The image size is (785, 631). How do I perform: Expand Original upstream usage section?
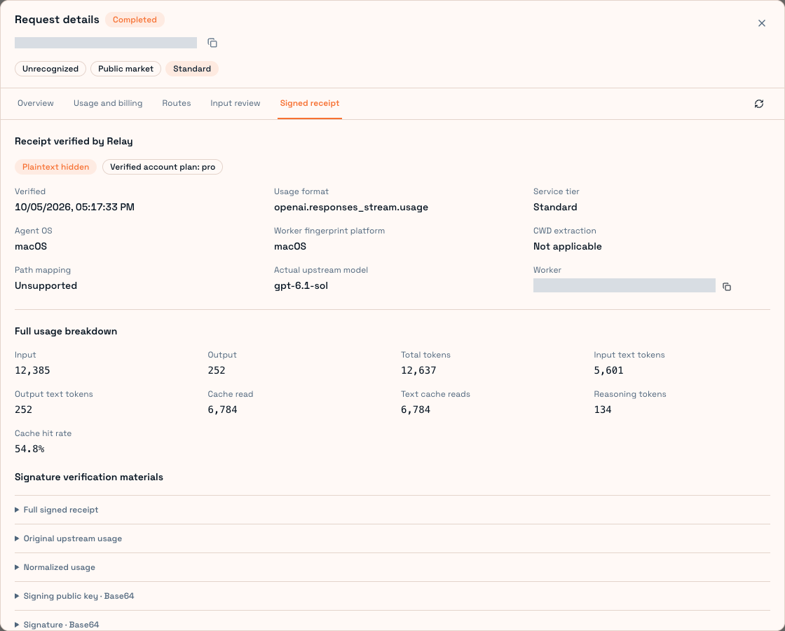(x=392, y=538)
